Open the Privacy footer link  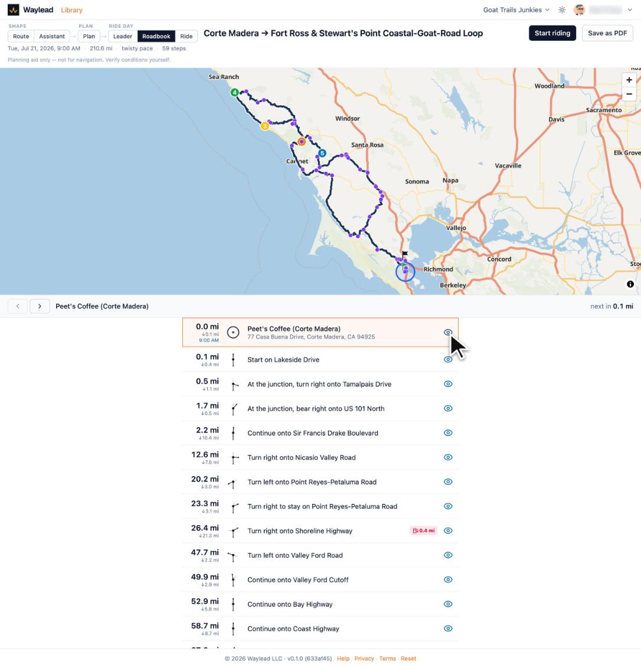[364, 659]
